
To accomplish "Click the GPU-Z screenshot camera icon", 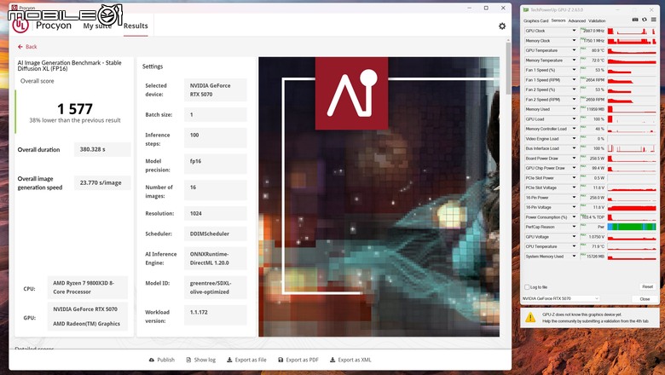I will (x=635, y=20).
